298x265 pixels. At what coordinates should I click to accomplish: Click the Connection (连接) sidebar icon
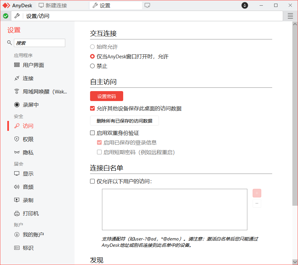17,78
